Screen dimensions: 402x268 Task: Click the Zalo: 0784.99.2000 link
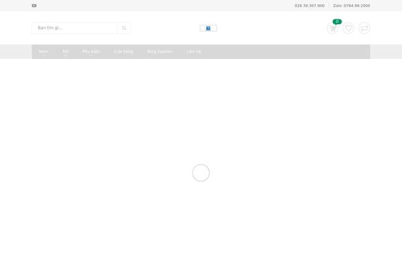coord(352,5)
